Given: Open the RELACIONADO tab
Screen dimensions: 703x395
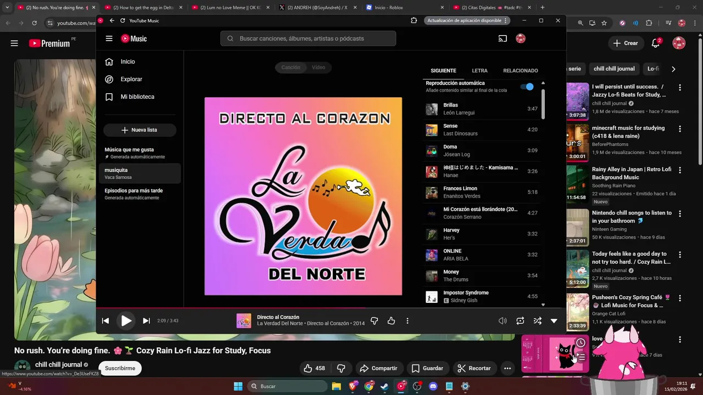Looking at the screenshot, I should [521, 71].
